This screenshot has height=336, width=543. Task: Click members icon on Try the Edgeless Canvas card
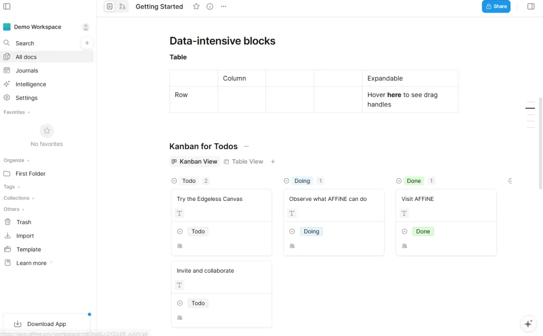tap(179, 246)
